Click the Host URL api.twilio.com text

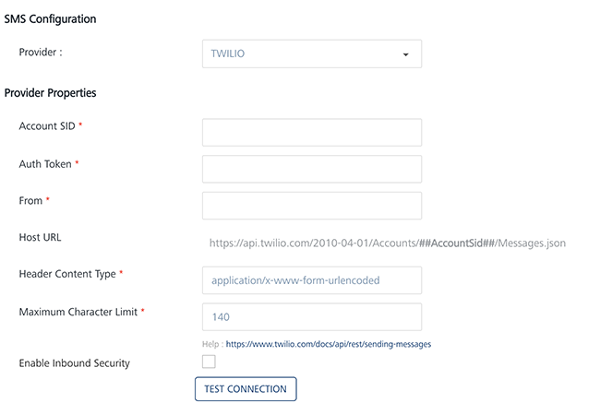tap(387, 243)
